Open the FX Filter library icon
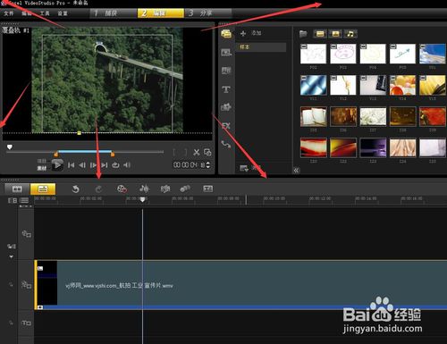The image size is (447, 344). pos(226,126)
